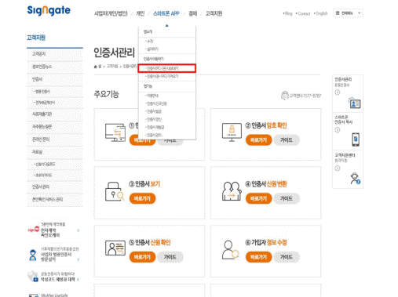398x297 pixels.
Task: Click 바로가기 for 인증서 신원 확인
Action: (x=142, y=257)
